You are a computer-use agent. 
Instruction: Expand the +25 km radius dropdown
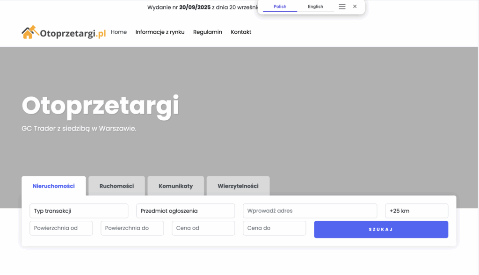click(416, 211)
